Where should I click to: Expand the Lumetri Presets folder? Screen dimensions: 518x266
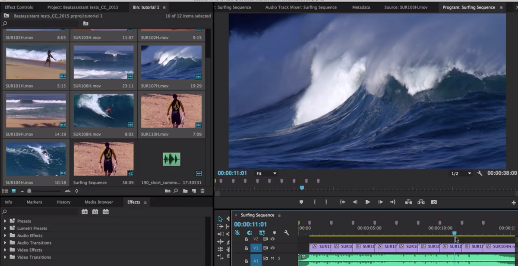point(5,229)
